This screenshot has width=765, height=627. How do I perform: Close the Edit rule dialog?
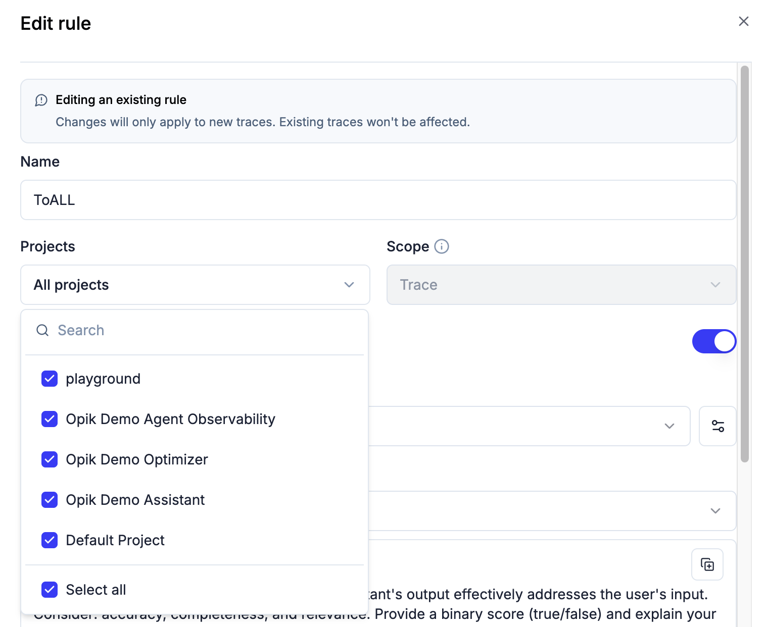pos(743,21)
